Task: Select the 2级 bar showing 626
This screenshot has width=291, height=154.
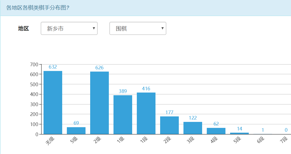Action: (x=100, y=103)
